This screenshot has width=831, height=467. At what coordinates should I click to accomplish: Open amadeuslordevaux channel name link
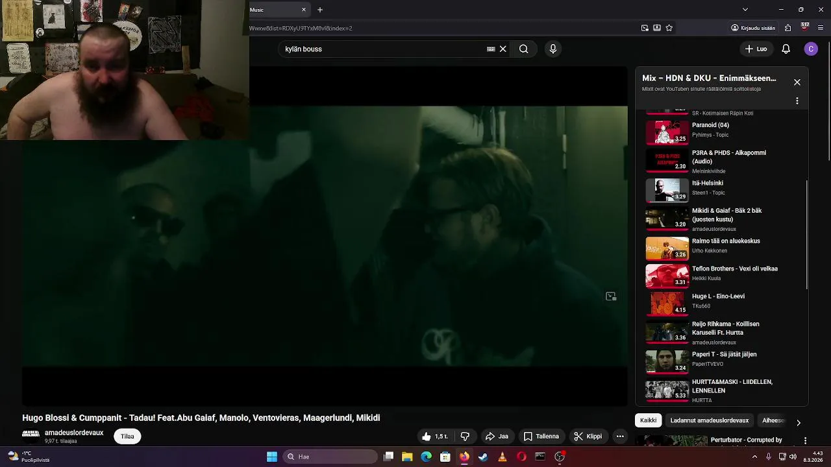[74, 433]
